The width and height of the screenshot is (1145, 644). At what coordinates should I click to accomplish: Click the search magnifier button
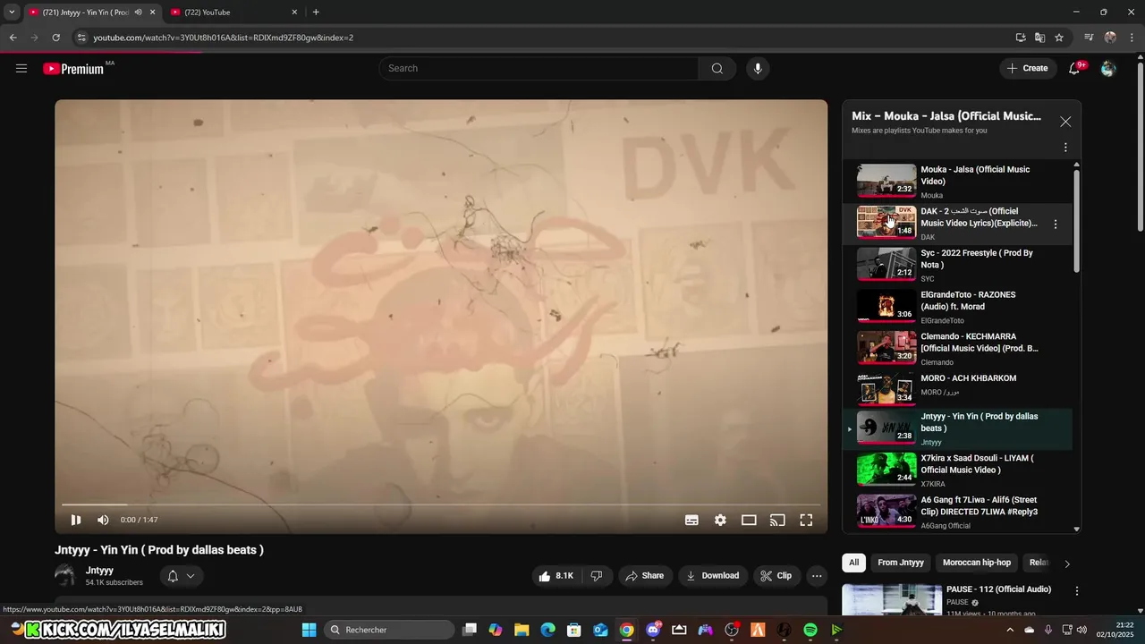717,68
